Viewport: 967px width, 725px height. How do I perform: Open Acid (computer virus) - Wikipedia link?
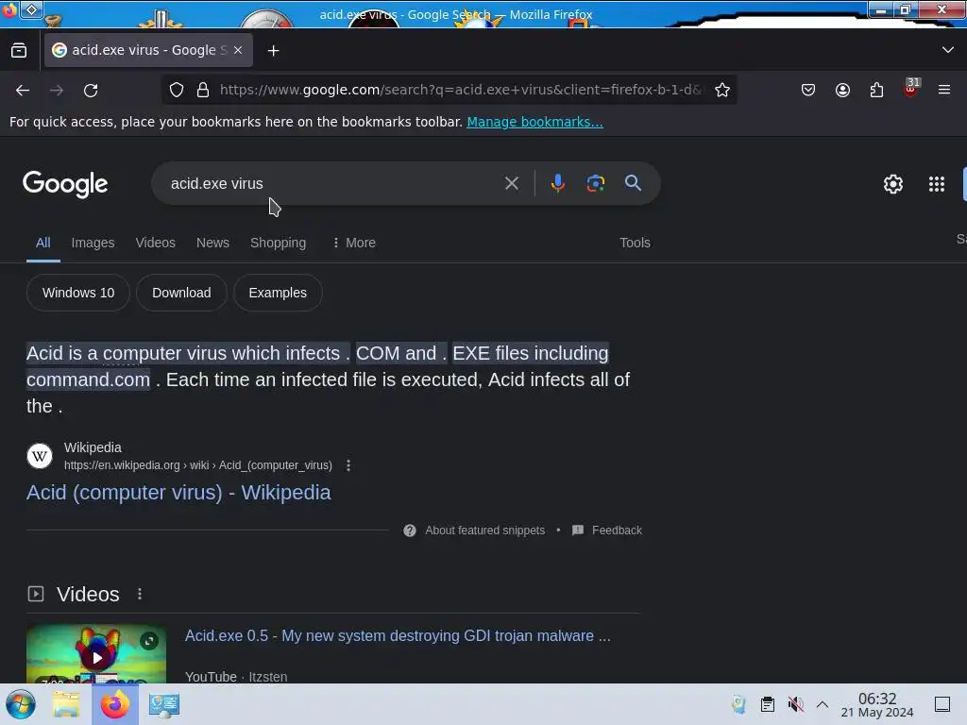178,493
